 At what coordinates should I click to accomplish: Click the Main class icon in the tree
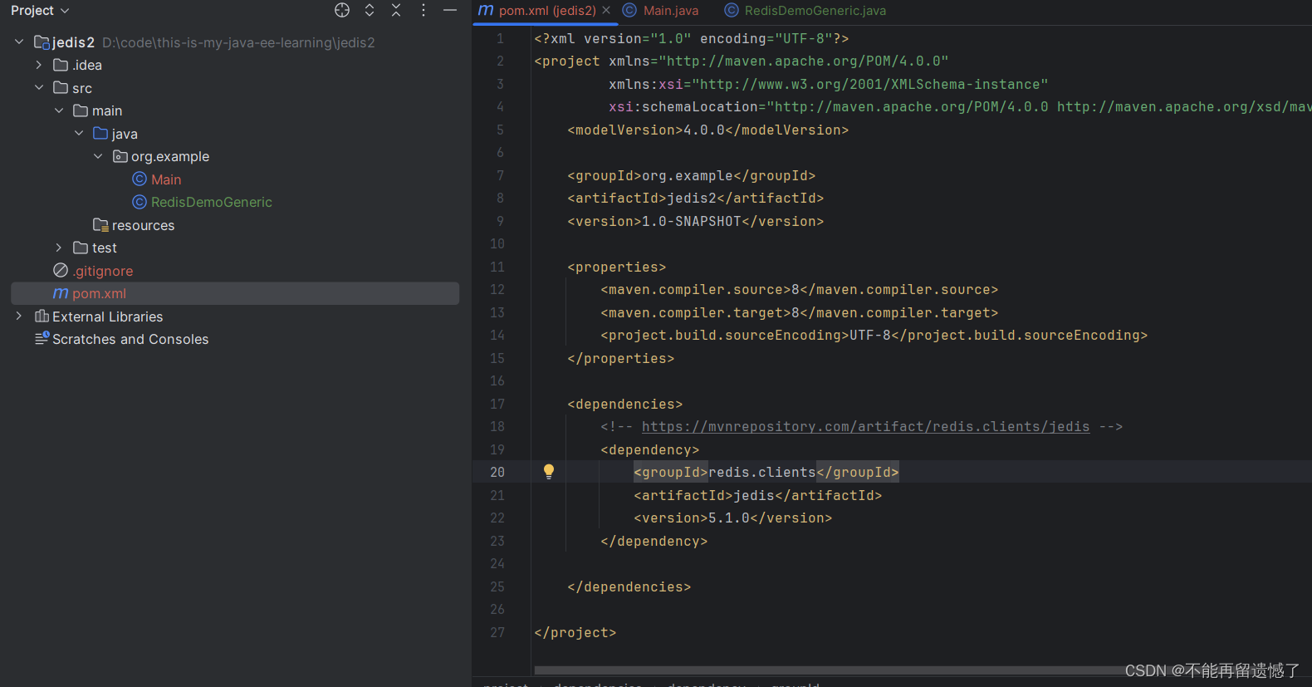140,179
